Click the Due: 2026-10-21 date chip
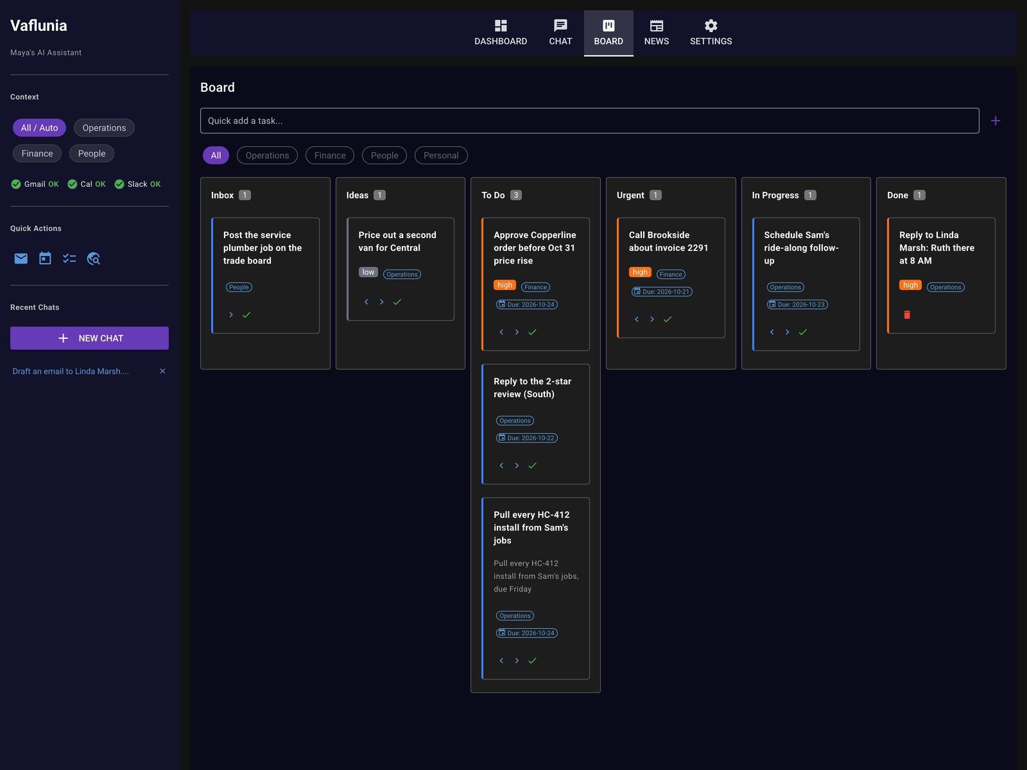Image resolution: width=1027 pixels, height=770 pixels. [x=662, y=291]
